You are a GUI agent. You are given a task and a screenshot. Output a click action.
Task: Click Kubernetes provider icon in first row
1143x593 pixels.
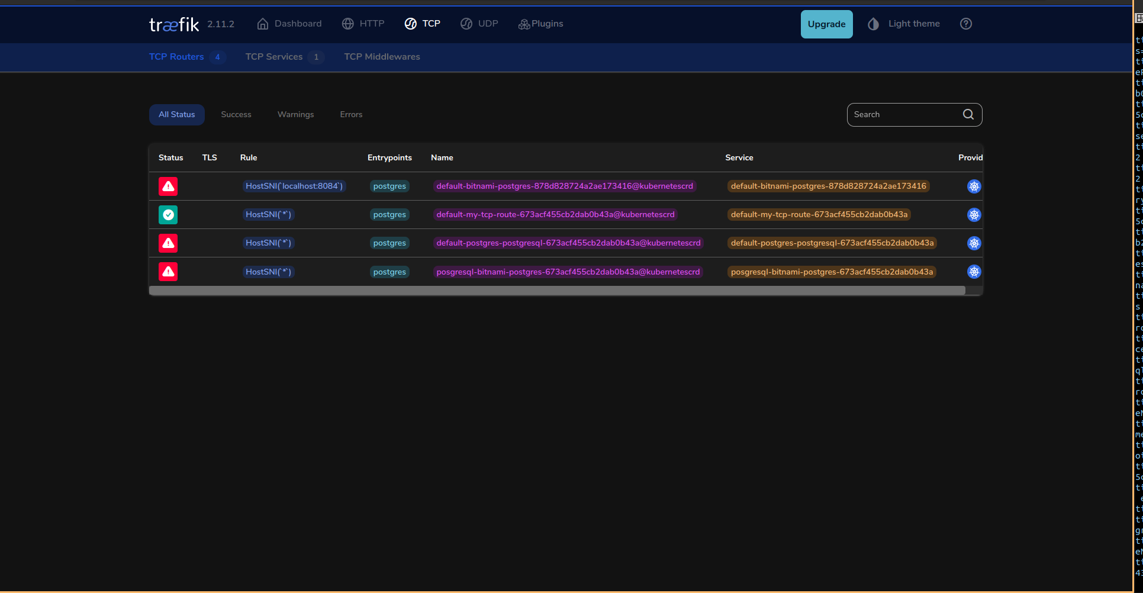(974, 186)
